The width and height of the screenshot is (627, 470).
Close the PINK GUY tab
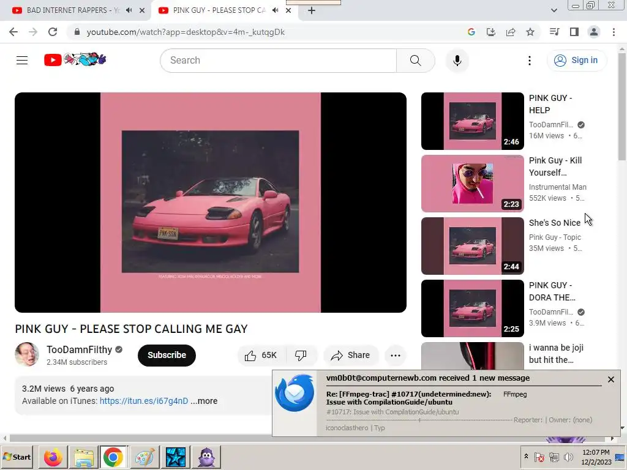[288, 10]
